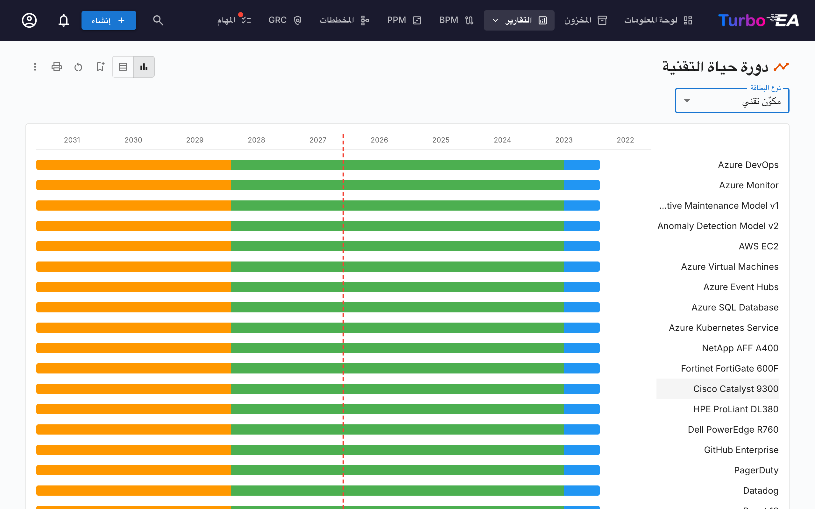Viewport: 815px width, 509px height.
Task: Click the Datadog row label
Action: (x=761, y=491)
